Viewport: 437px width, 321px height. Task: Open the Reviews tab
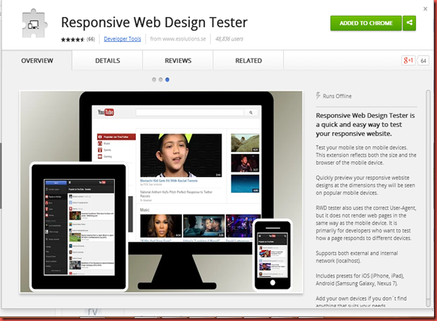point(178,61)
